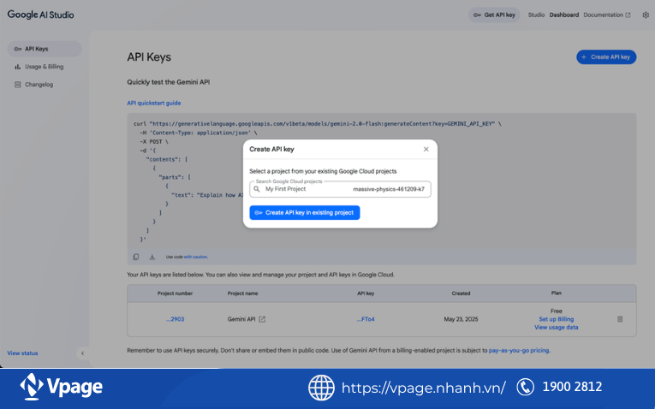Delete the Gemini API key trash icon
Viewport: 655px width, 409px height.
(x=620, y=319)
